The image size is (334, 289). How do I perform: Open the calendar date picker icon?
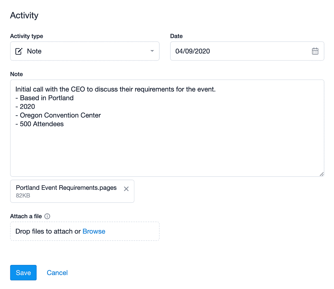pos(315,51)
